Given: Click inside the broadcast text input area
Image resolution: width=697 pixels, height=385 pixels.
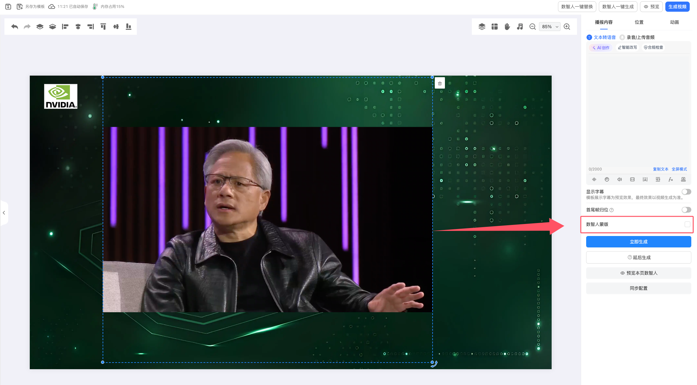Looking at the screenshot, I should [638, 109].
